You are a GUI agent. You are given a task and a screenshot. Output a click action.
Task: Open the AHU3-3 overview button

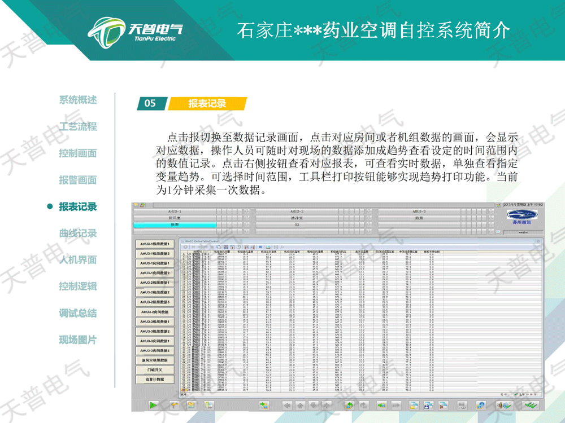click(x=419, y=211)
